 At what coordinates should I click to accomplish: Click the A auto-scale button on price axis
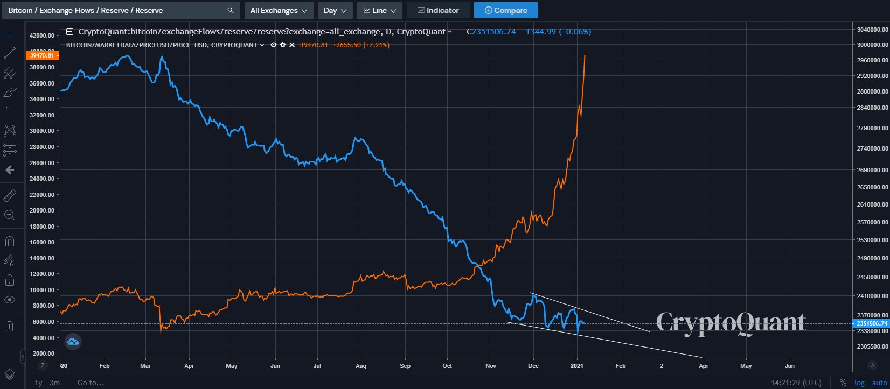pyautogui.click(x=872, y=365)
